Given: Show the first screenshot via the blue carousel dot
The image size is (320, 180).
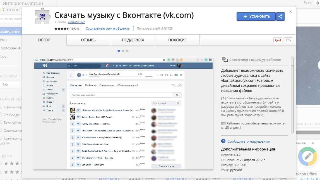Looking at the screenshot, I should pos(119,51).
